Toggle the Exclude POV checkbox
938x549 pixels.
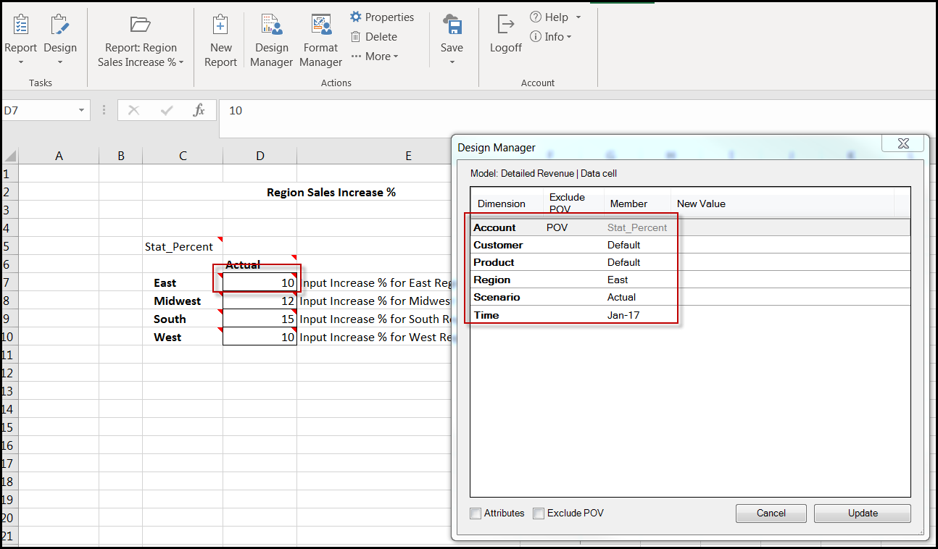point(539,513)
